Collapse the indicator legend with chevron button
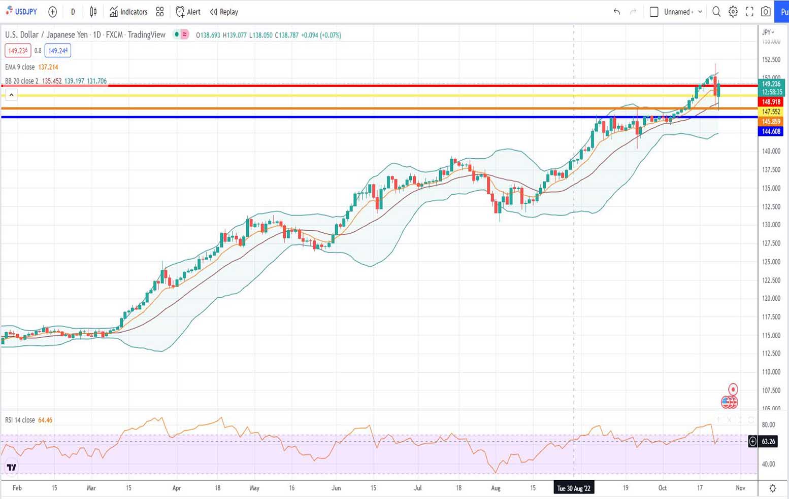 point(11,95)
